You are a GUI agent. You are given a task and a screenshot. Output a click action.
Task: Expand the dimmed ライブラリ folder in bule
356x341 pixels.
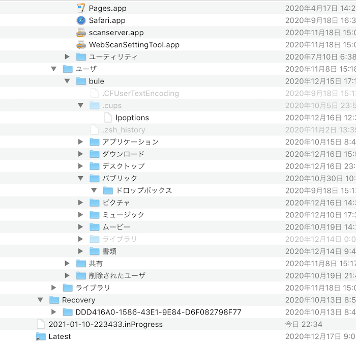pos(80,239)
